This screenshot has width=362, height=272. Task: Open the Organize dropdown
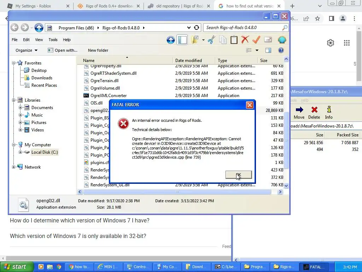coord(26,50)
